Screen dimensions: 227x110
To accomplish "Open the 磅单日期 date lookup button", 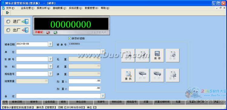I will 50,44.
